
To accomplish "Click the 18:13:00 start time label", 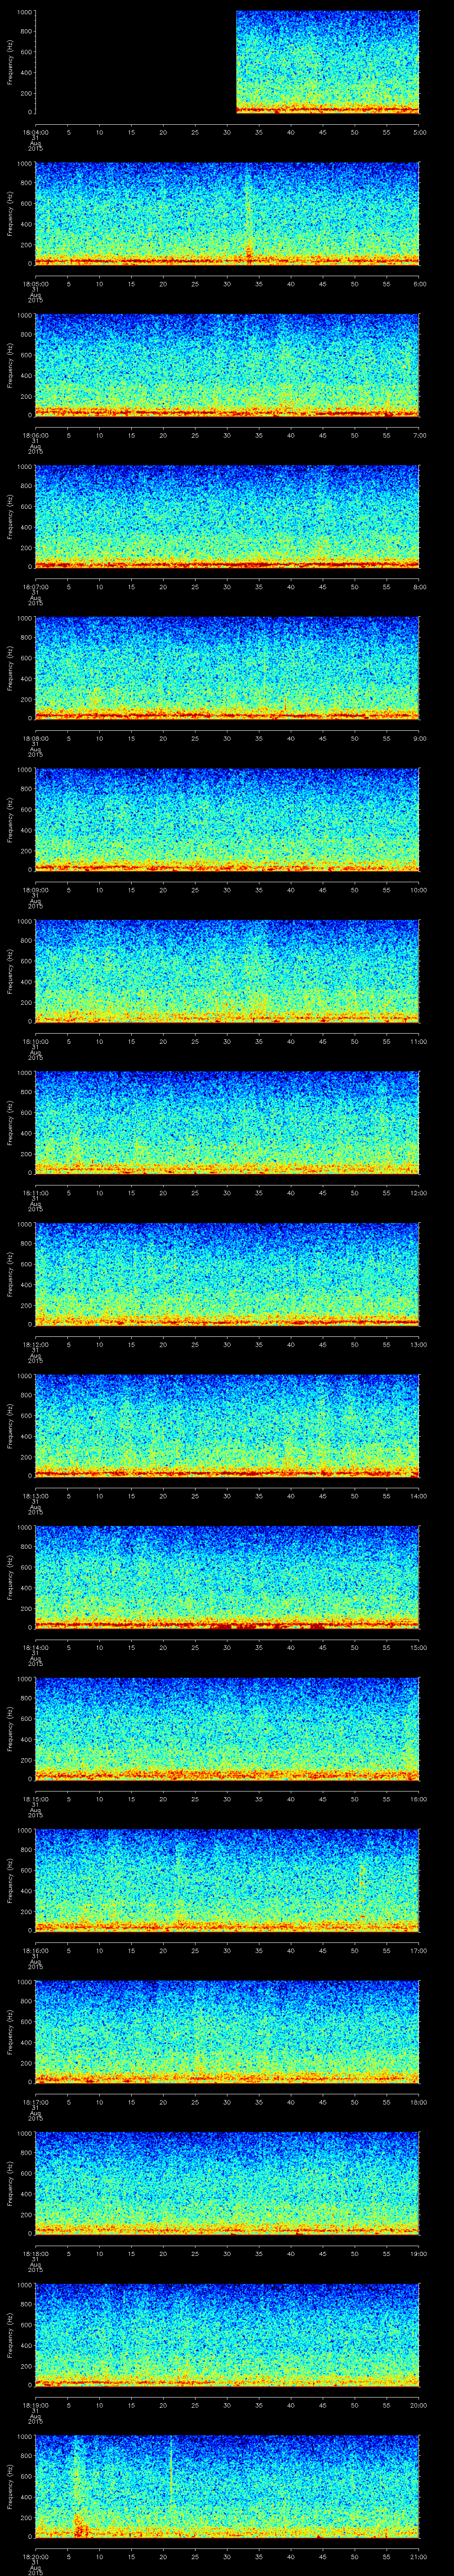I will [x=35, y=1496].
